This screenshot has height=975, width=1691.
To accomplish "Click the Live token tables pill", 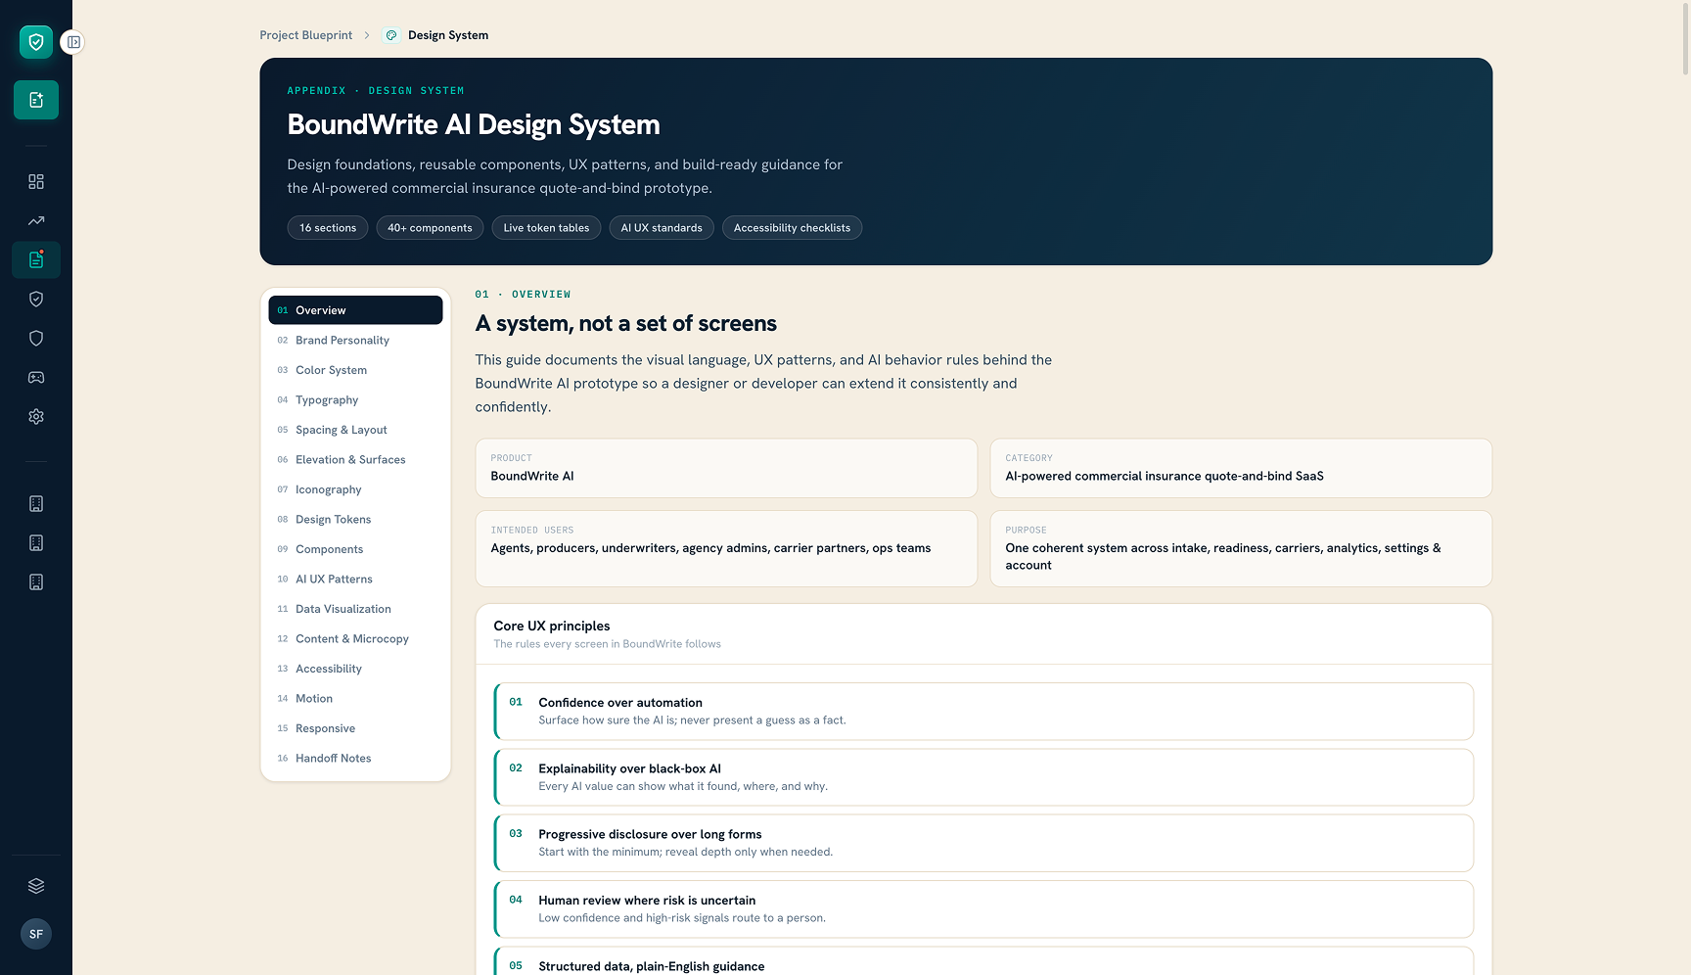I will coord(546,228).
